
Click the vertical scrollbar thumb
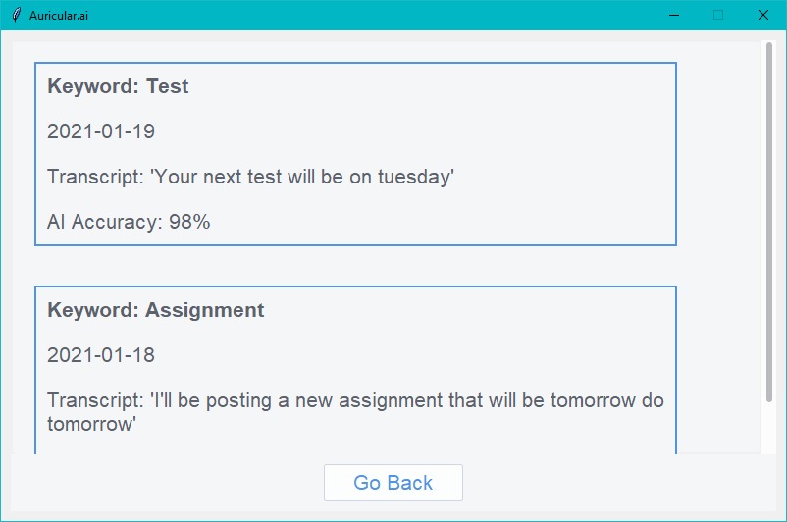(769, 223)
